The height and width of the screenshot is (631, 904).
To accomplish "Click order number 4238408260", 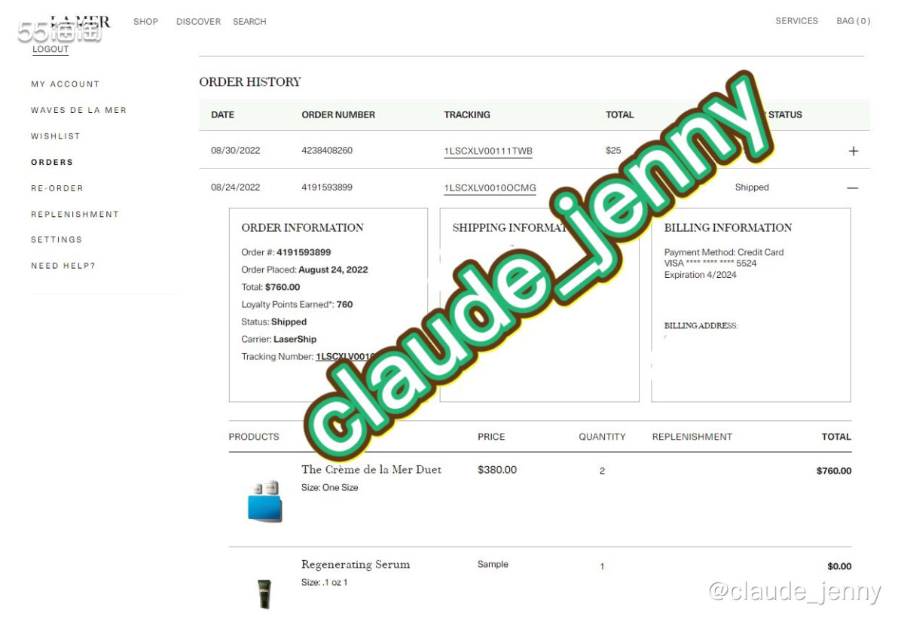I will click(x=327, y=151).
